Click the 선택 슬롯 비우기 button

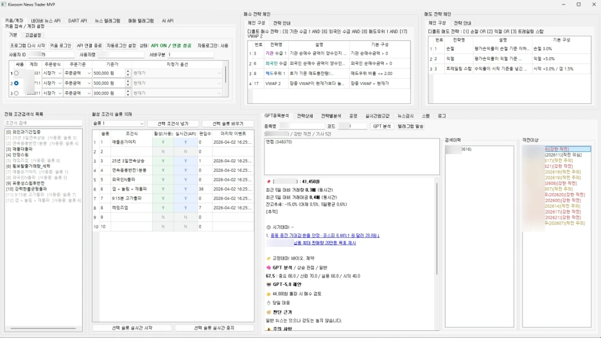click(x=228, y=123)
